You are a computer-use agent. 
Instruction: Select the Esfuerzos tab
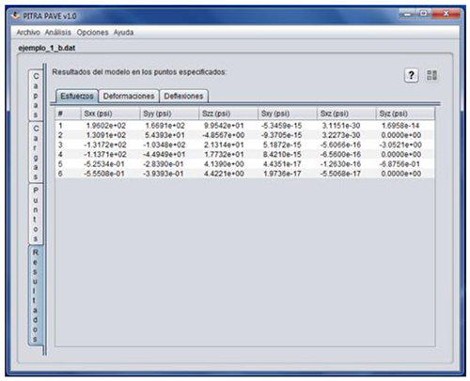coord(77,96)
